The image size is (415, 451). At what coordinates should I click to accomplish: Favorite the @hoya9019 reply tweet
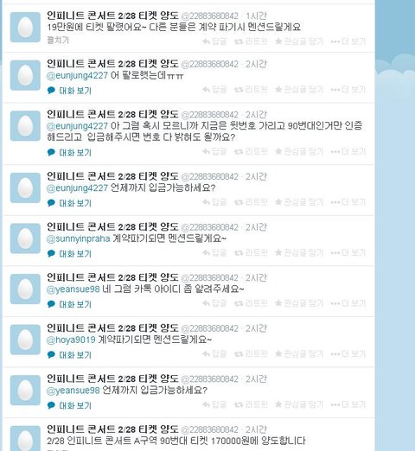tap(299, 353)
